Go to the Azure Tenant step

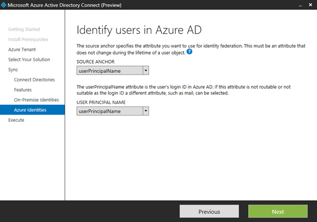(22, 49)
